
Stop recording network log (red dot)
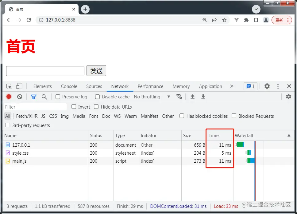(x=9, y=97)
